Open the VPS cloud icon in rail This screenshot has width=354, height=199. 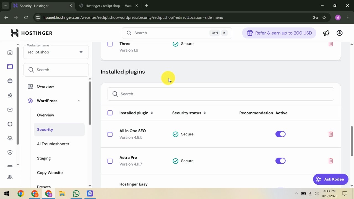10,138
